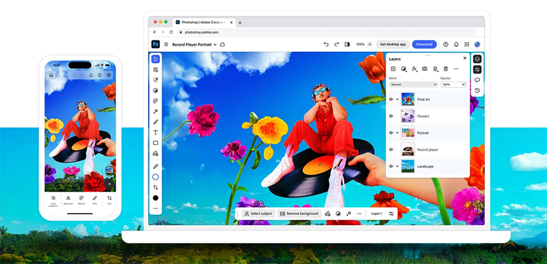Open layer properties sliders in contextual bar
The image size is (547, 264).
391,214
